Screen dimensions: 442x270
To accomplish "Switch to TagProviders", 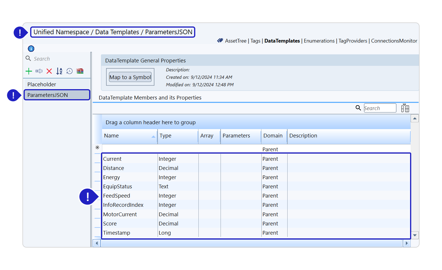I will (x=353, y=41).
